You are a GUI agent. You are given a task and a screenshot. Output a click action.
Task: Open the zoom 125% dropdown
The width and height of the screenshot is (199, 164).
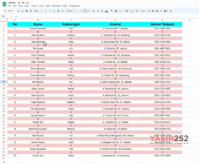(38, 11)
